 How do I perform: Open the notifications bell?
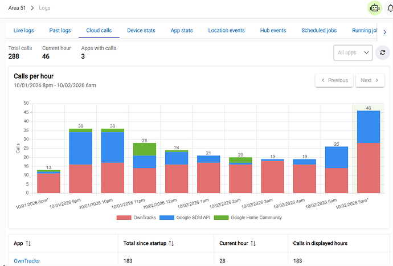click(390, 9)
